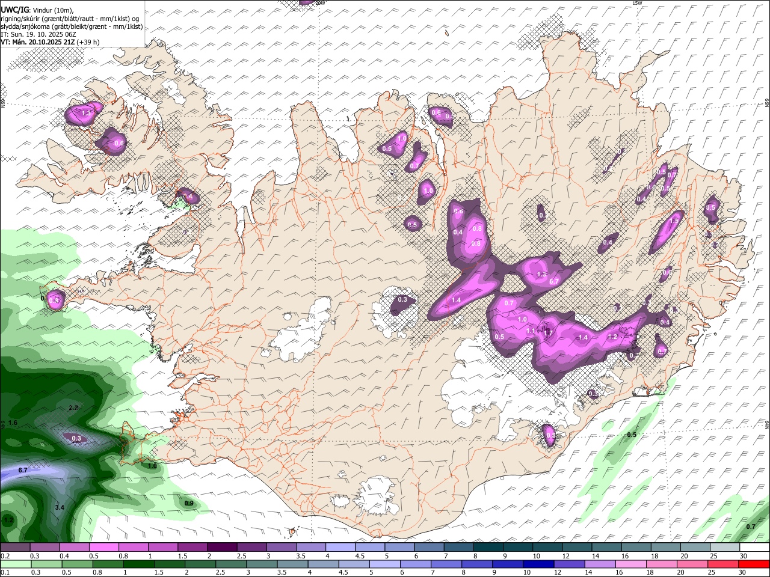Screen dimensions: 770x577
Task: Click the bright red rain swatch after 30
Action: click(x=753, y=564)
